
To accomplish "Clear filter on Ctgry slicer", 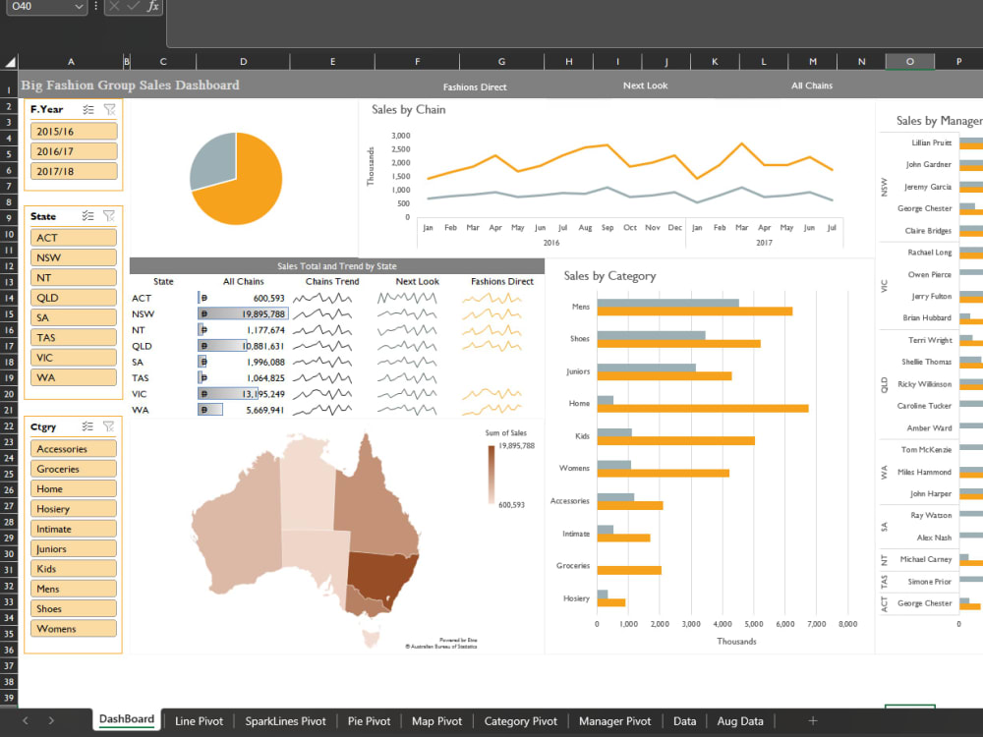I will (109, 426).
